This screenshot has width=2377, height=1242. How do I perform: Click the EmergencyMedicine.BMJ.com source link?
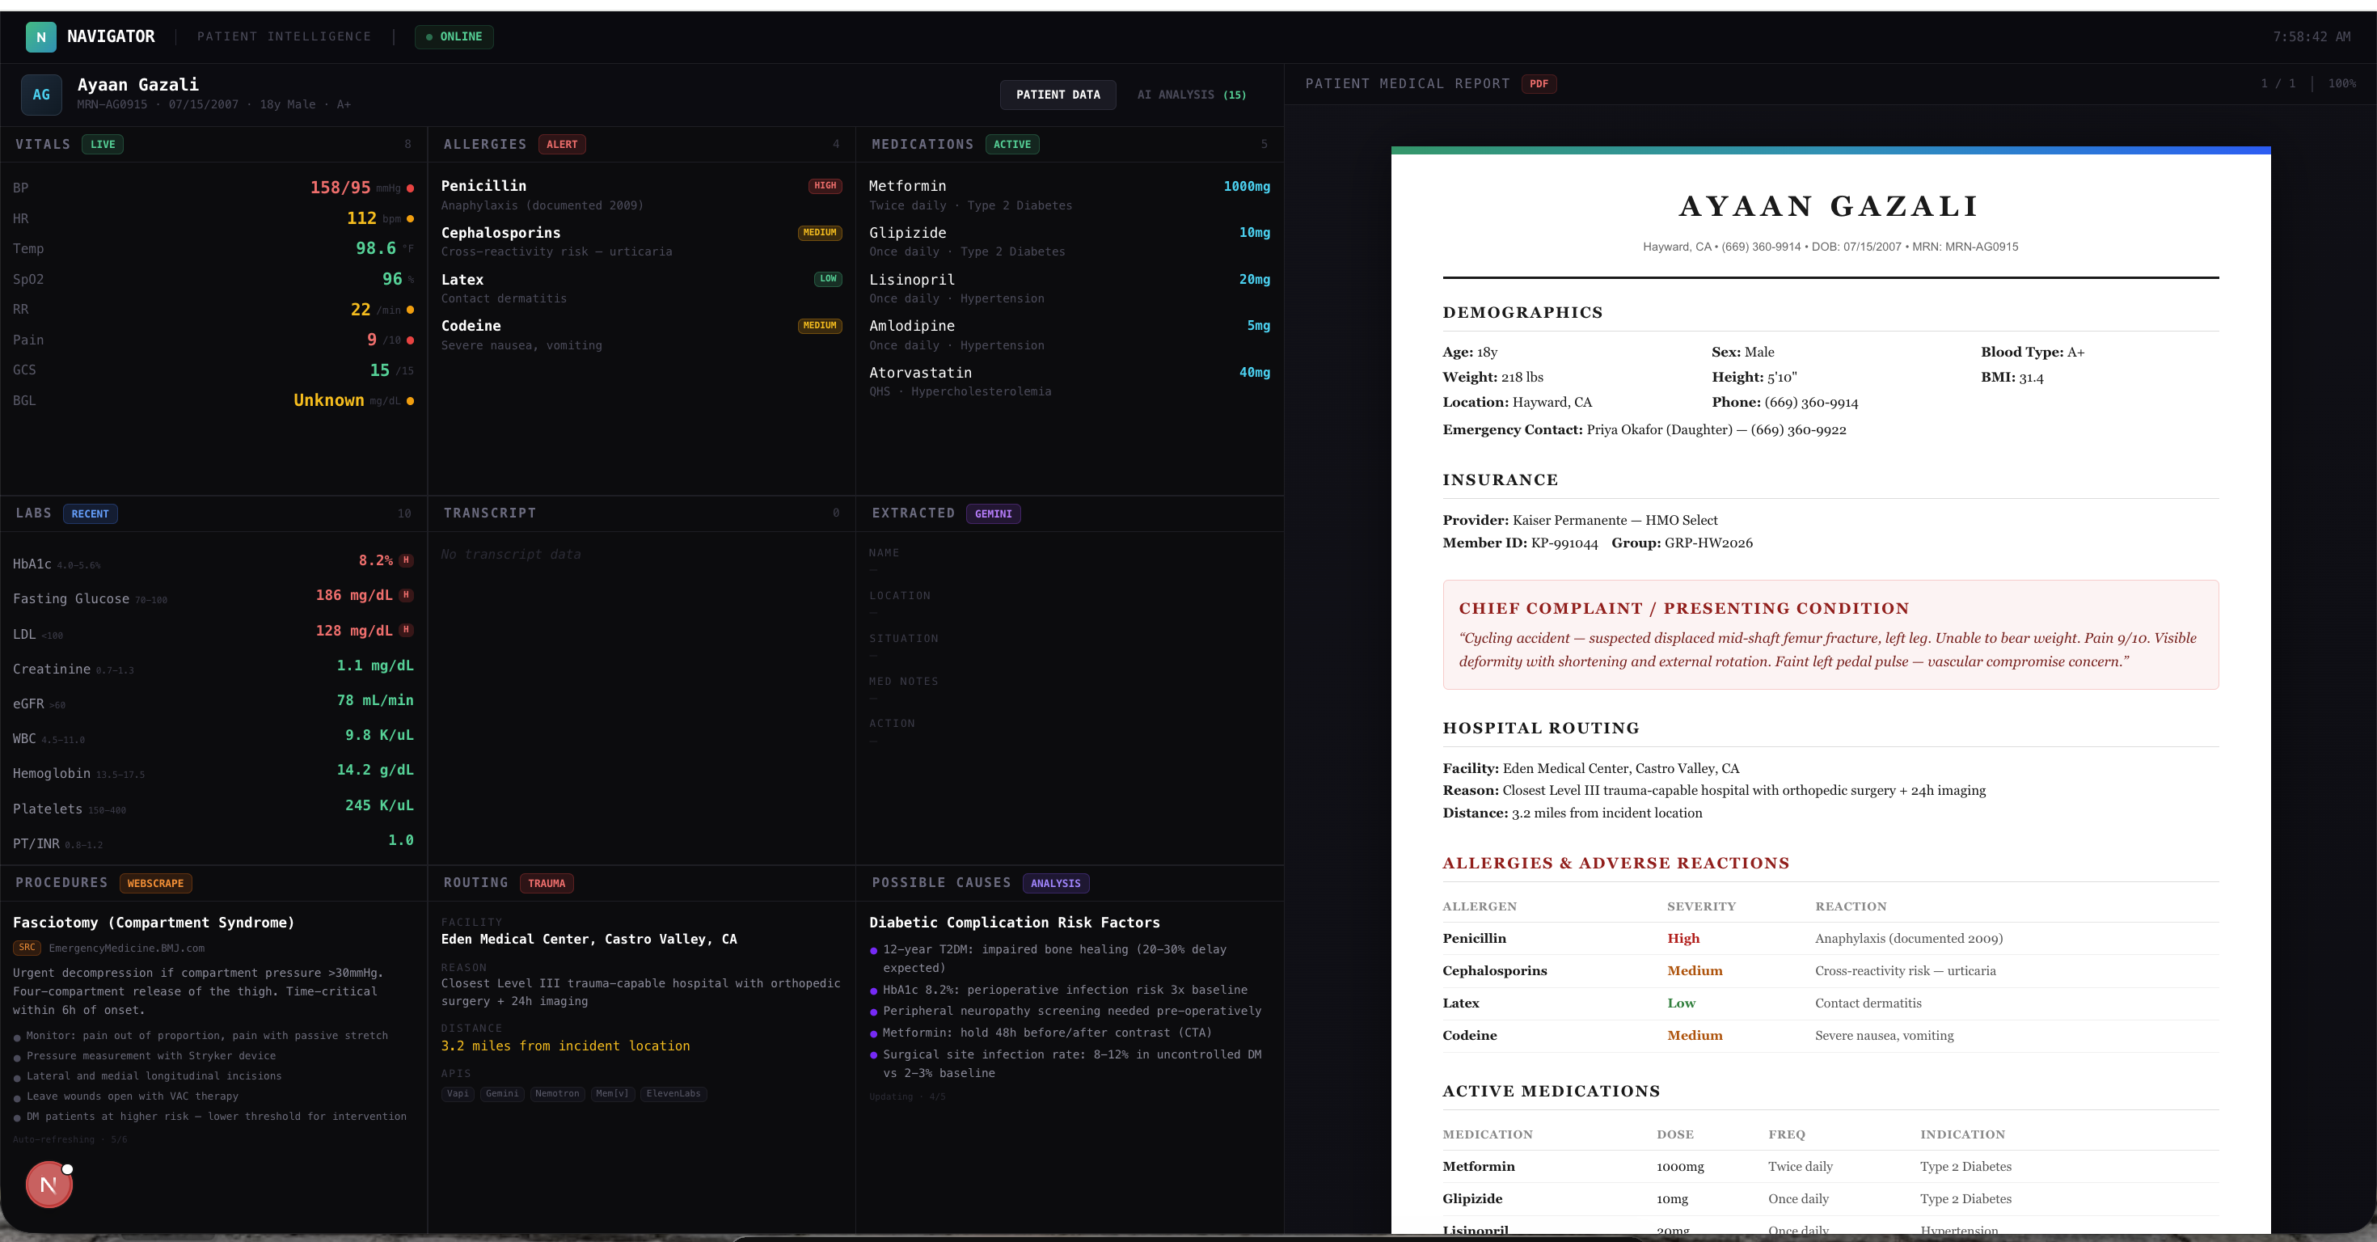[126, 948]
